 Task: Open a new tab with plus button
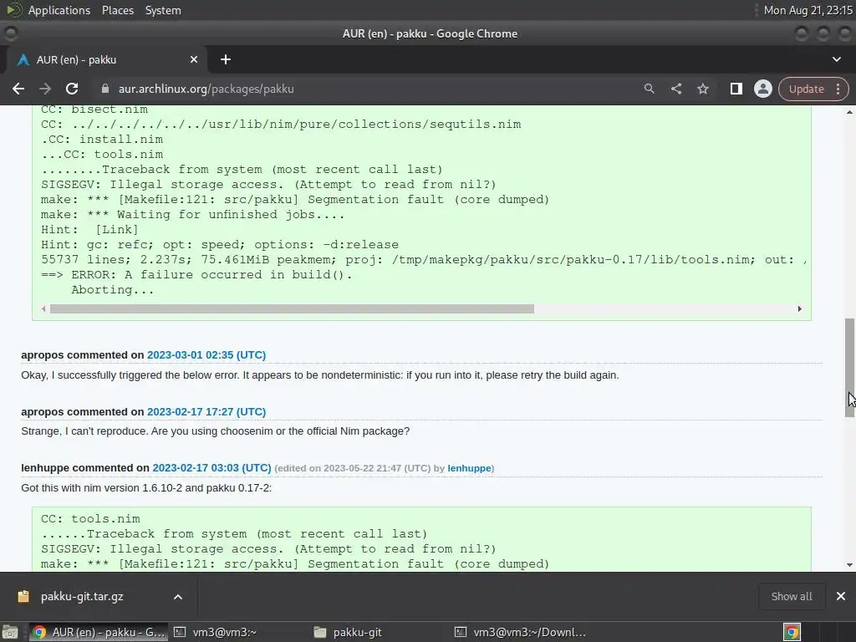point(226,59)
